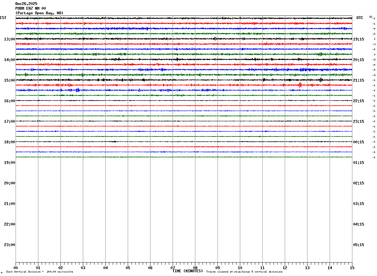This screenshot has height=276, width=377.
Task: Click the UTC timezone label
Action: pos(360,18)
